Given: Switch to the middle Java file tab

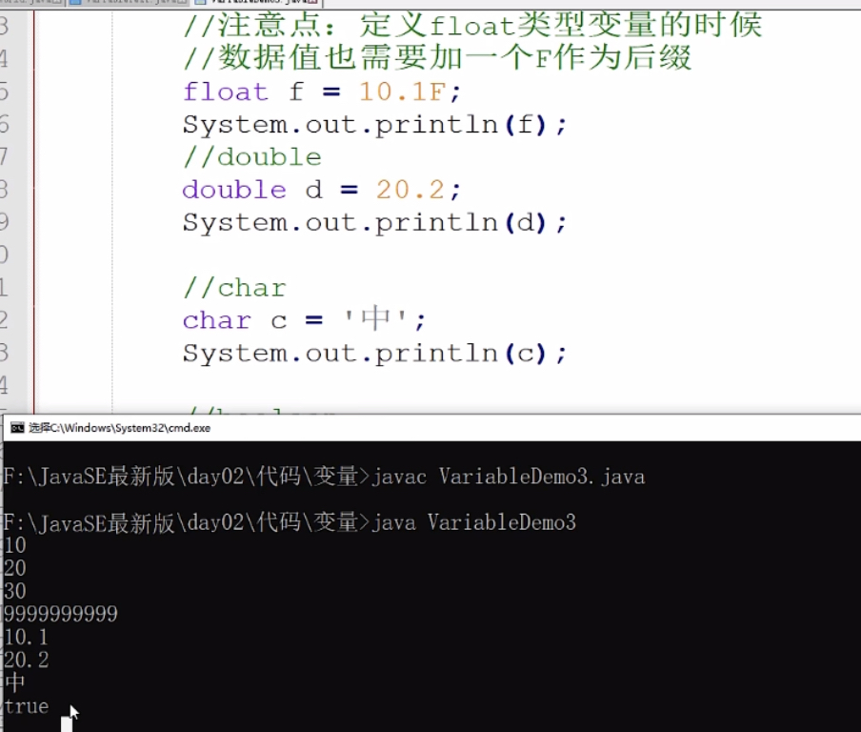Looking at the screenshot, I should (129, 2).
